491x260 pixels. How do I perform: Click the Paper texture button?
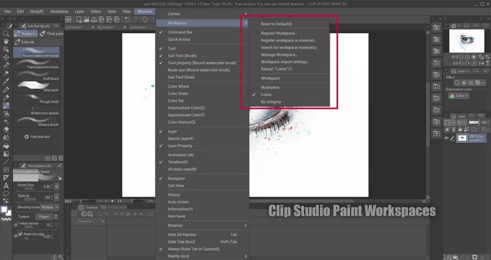(x=44, y=216)
